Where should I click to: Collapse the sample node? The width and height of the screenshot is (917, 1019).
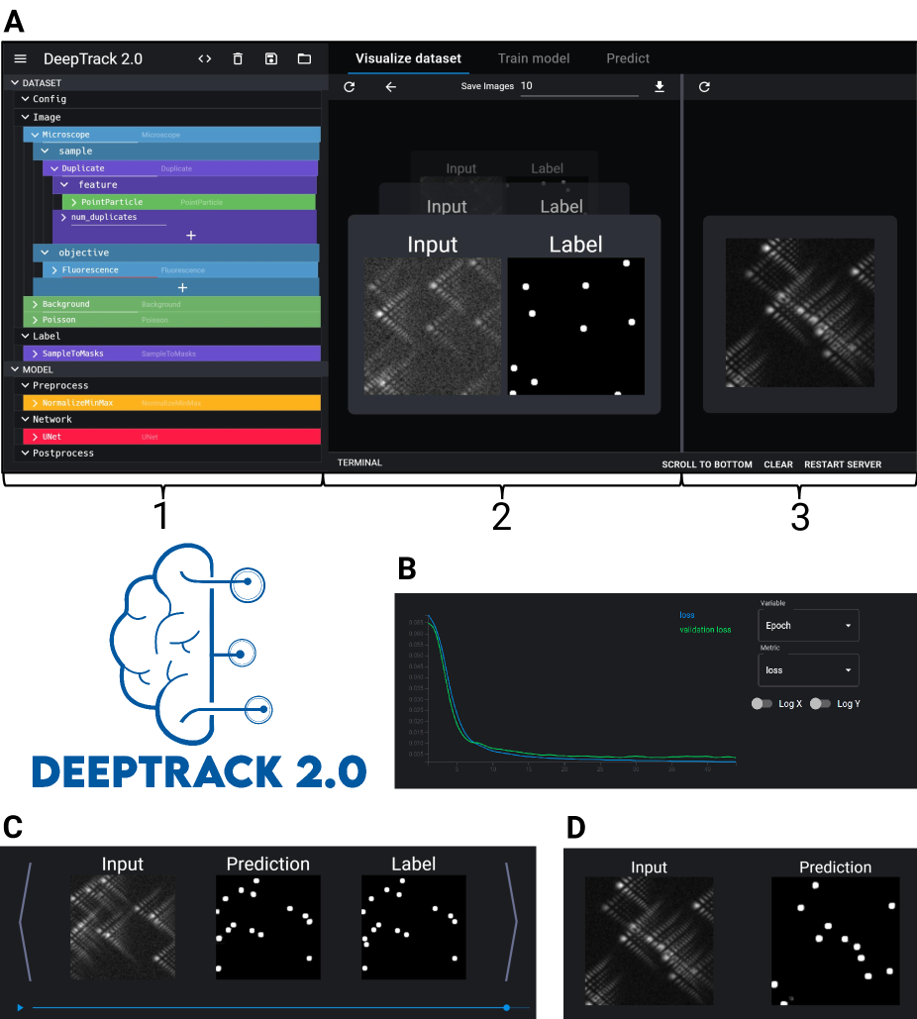pyautogui.click(x=45, y=151)
